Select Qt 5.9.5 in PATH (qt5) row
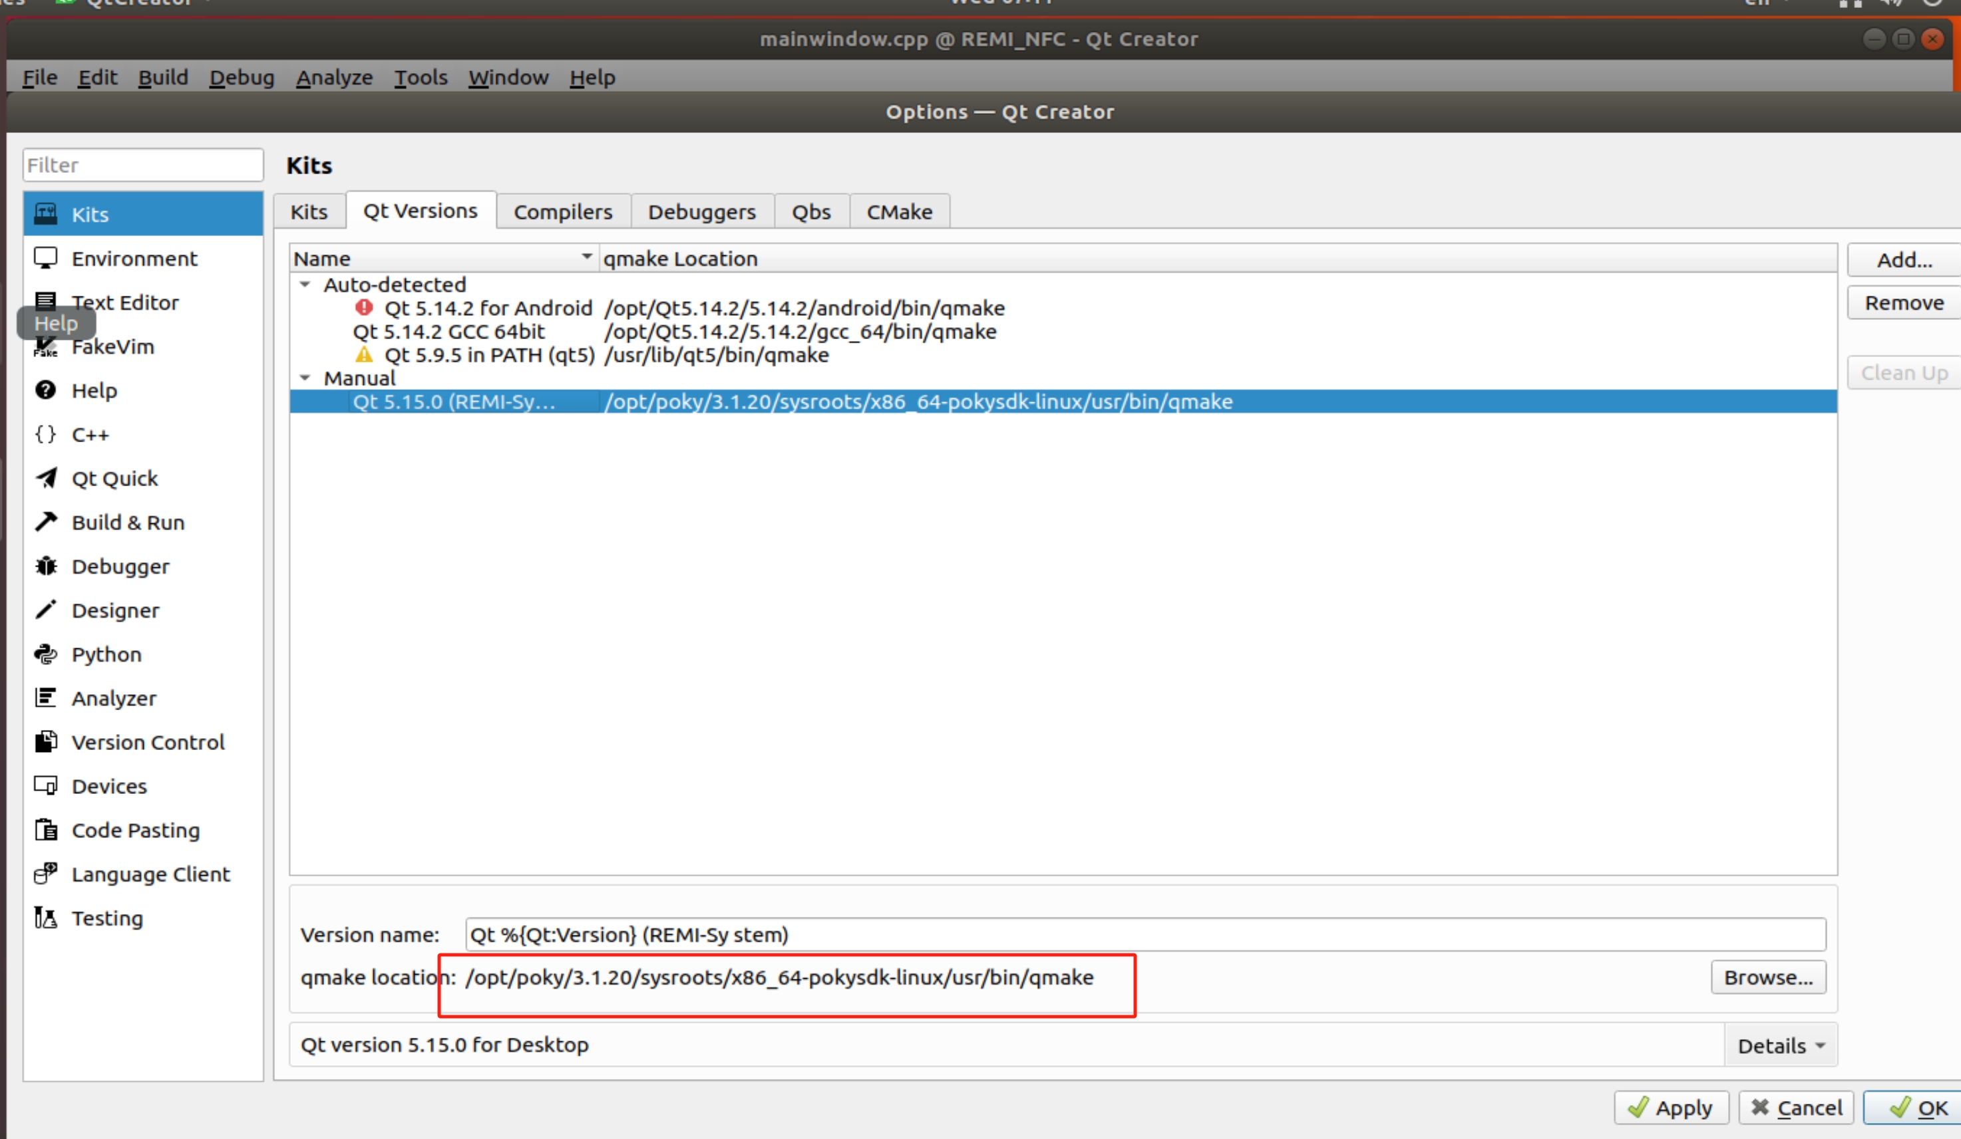 pos(1063,354)
